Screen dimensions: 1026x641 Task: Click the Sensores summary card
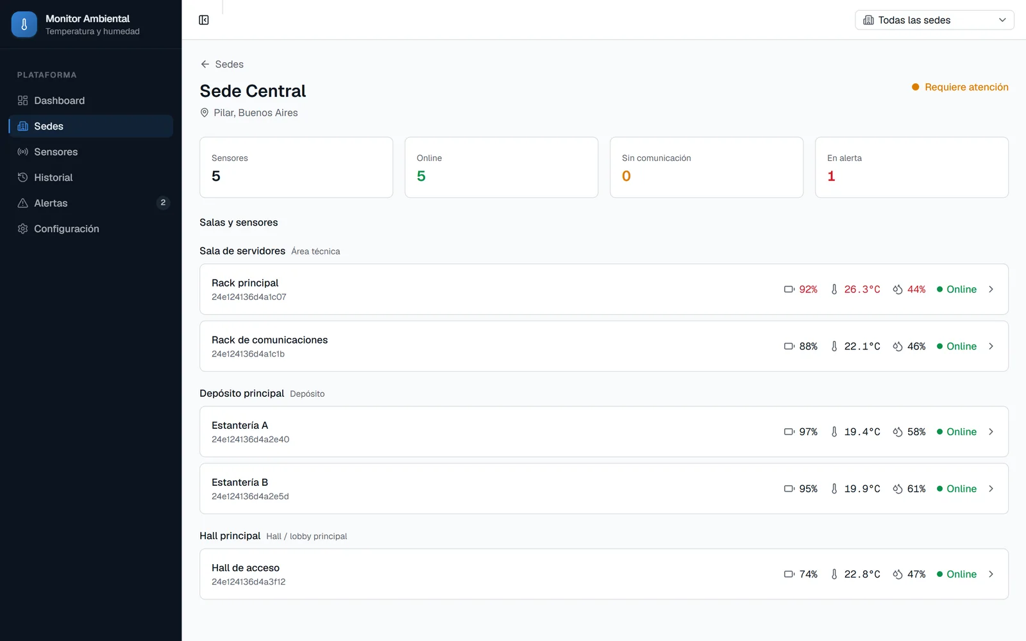296,167
